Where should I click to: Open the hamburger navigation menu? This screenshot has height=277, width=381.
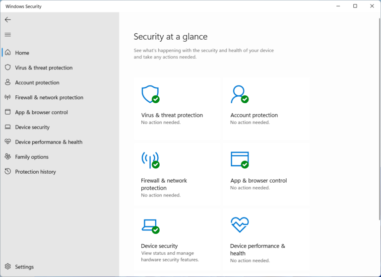(x=8, y=35)
